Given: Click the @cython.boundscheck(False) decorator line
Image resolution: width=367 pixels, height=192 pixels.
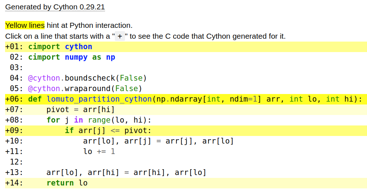Looking at the screenshot, I should (x=87, y=78).
